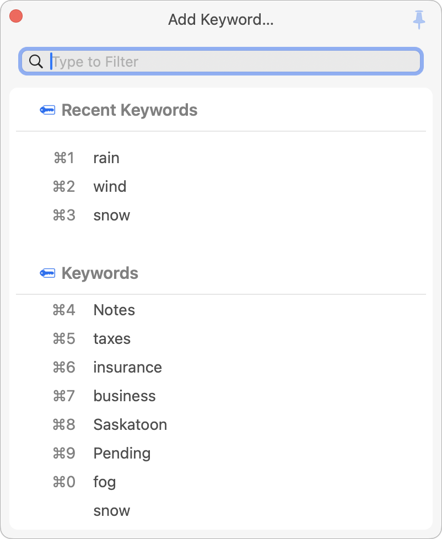Select the Saskatoon keyword
The width and height of the screenshot is (442, 539).
[130, 425]
